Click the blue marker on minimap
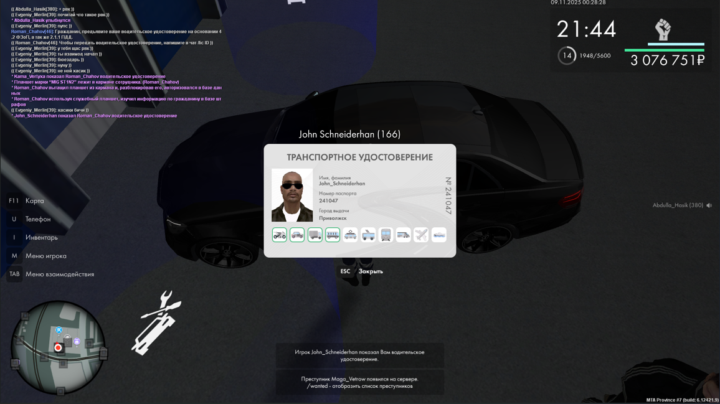 point(59,330)
